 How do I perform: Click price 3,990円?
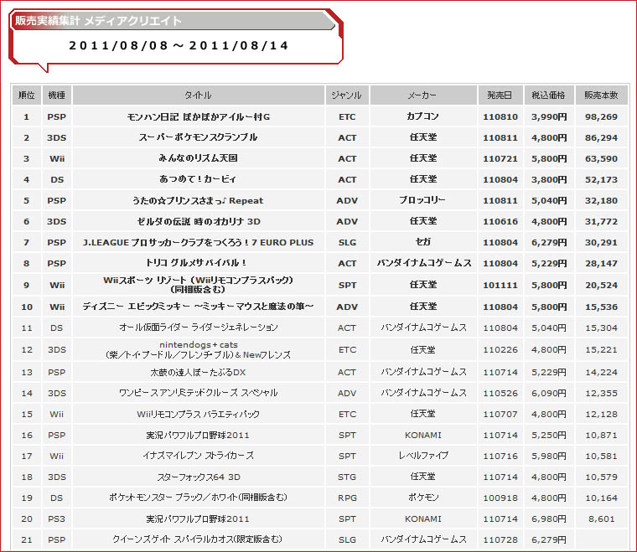pyautogui.click(x=549, y=117)
